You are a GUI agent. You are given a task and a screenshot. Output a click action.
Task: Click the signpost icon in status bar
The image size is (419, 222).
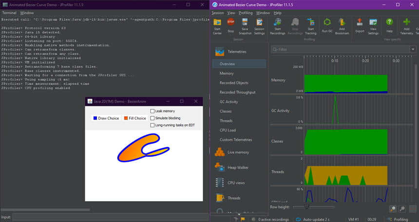236,220
